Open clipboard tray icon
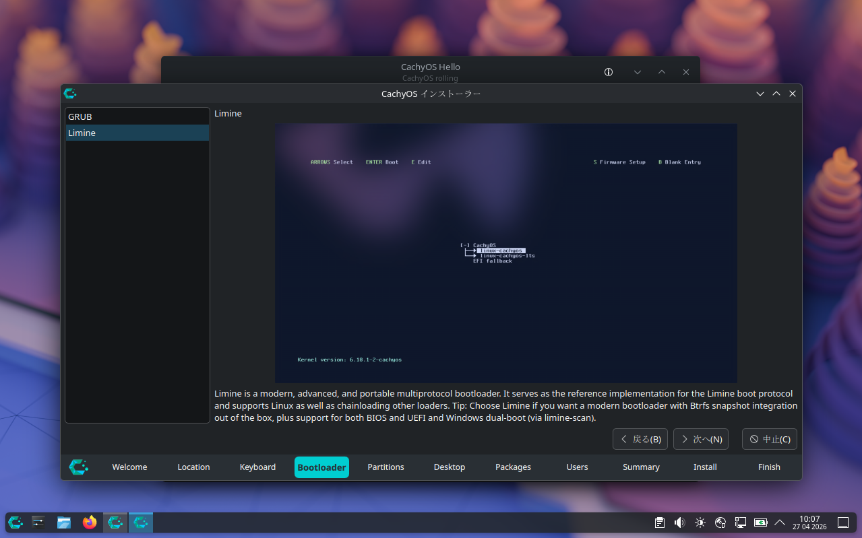Viewport: 862px width, 538px height. click(x=660, y=523)
